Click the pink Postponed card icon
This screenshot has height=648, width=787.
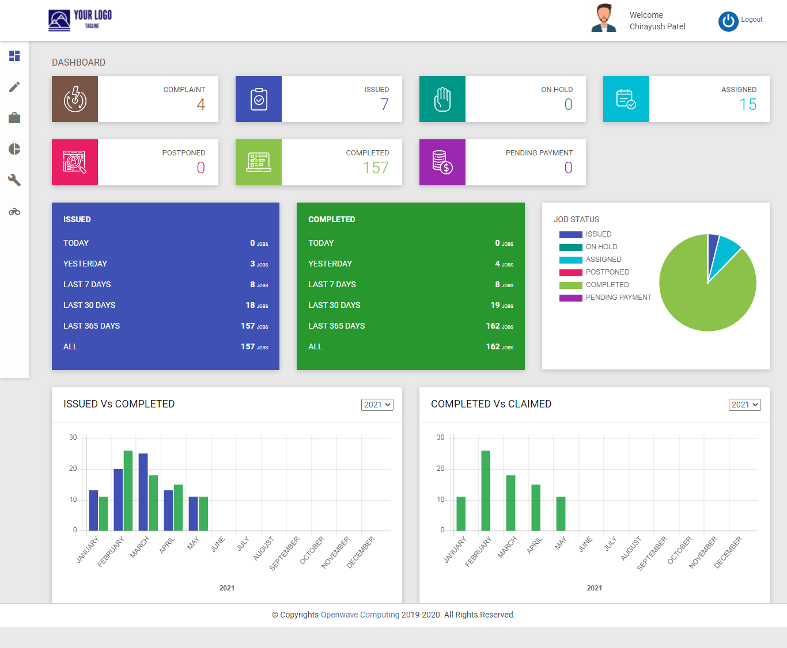coord(75,162)
